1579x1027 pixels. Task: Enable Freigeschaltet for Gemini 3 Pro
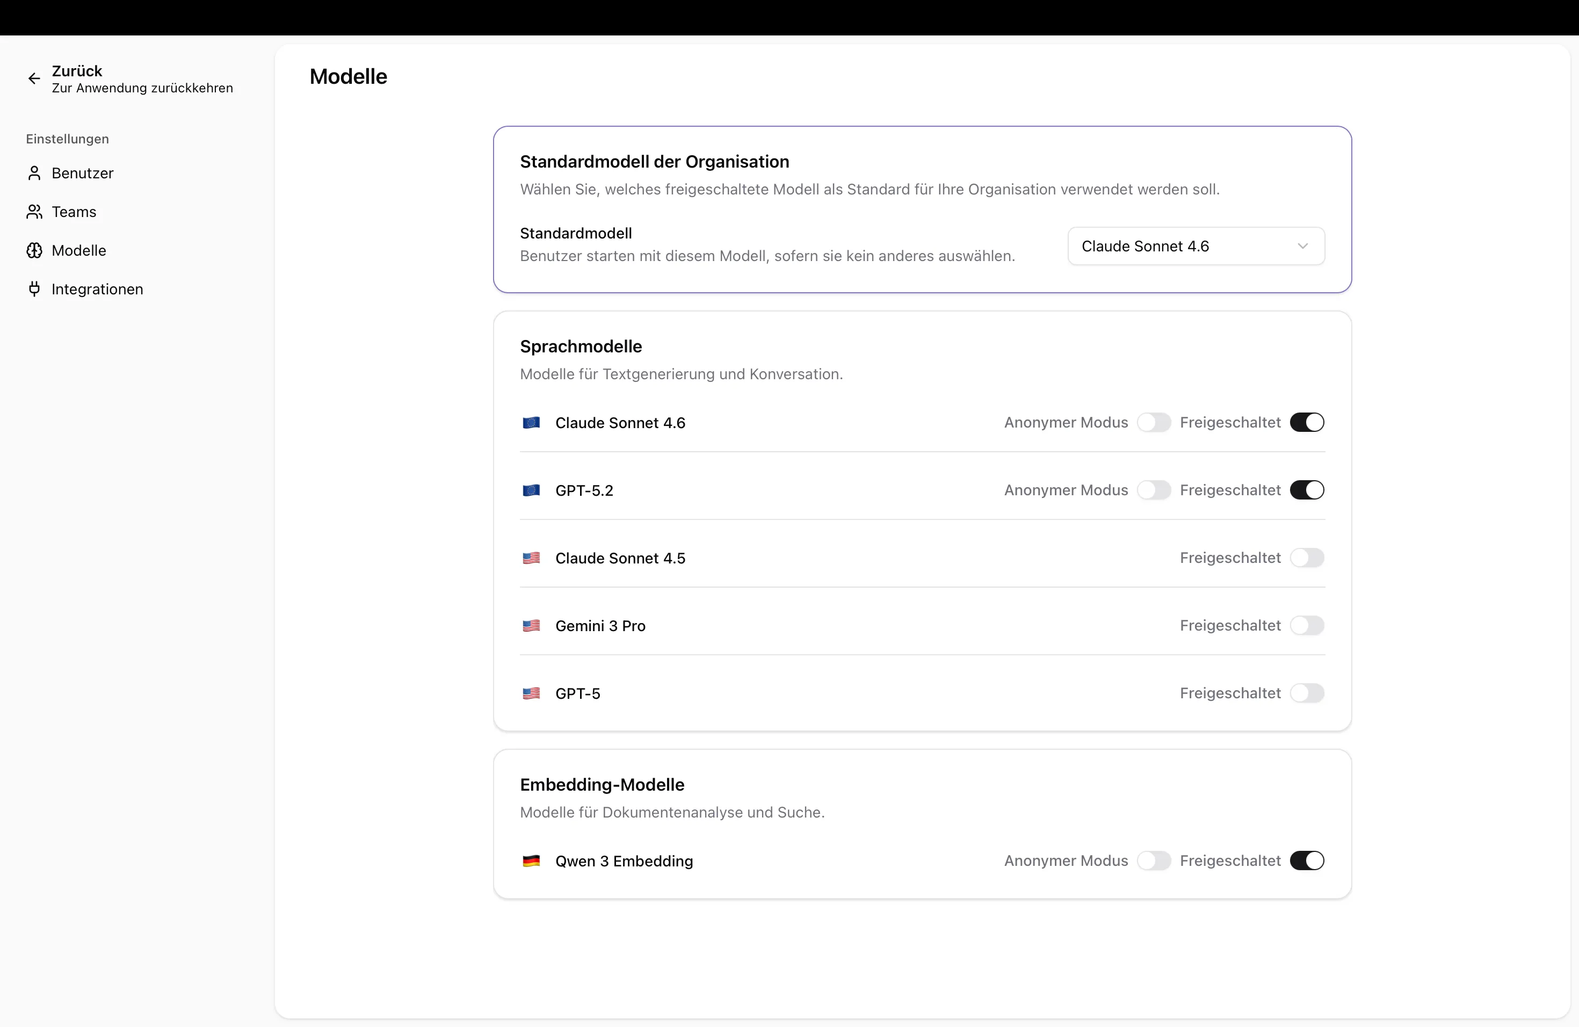(x=1308, y=626)
